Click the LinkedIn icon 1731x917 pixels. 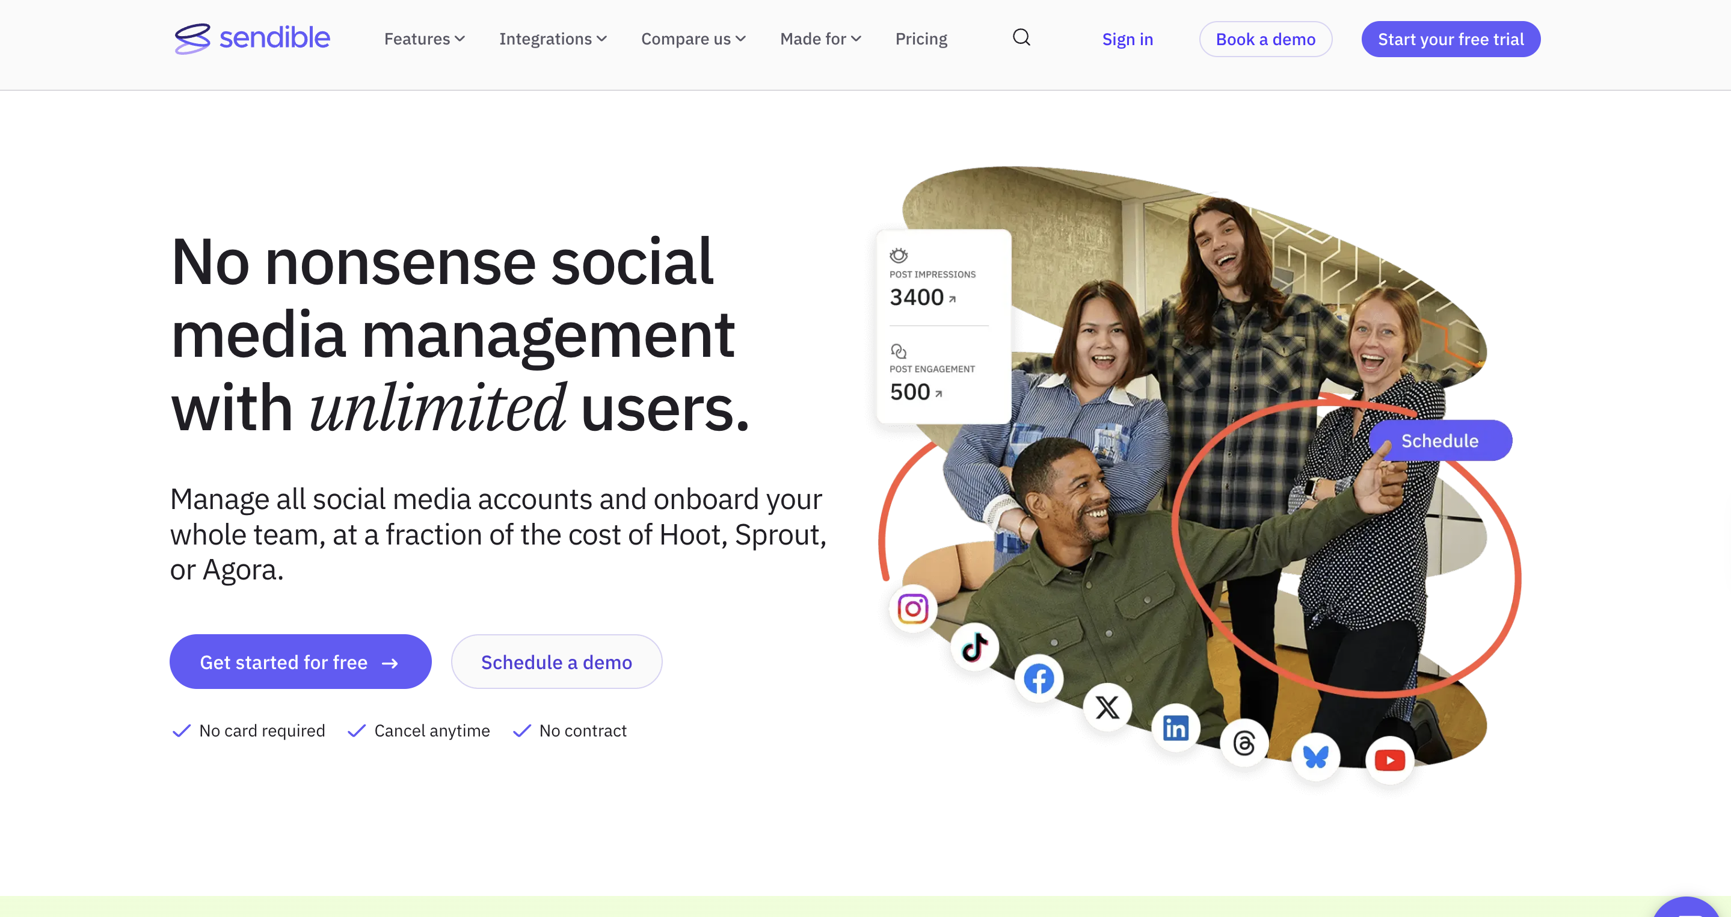[x=1175, y=728]
